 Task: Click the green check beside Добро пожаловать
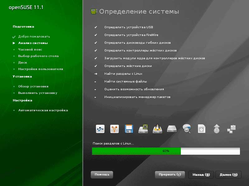14,37
